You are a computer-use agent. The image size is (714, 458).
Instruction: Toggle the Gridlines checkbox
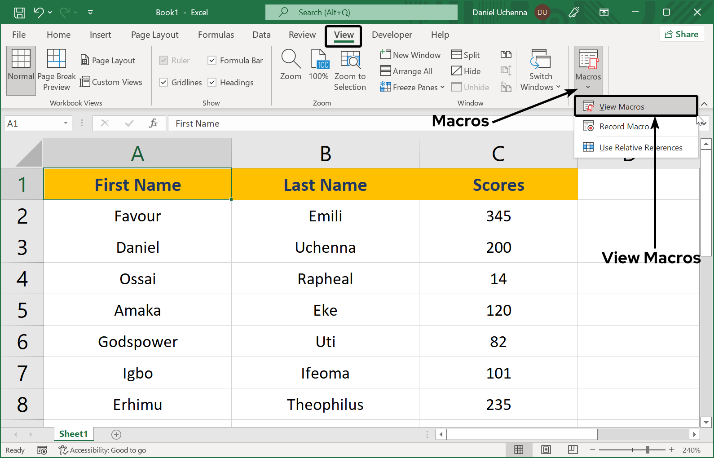(x=164, y=82)
